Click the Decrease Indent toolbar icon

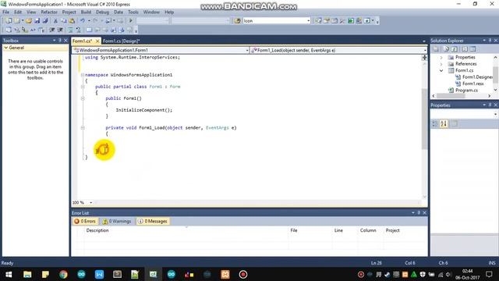(52, 30)
